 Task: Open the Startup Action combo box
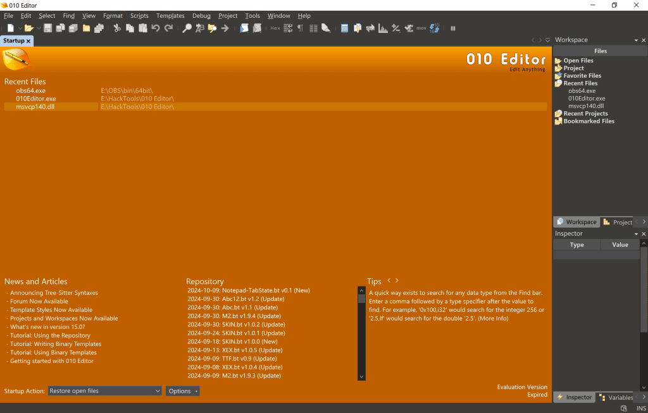[104, 391]
